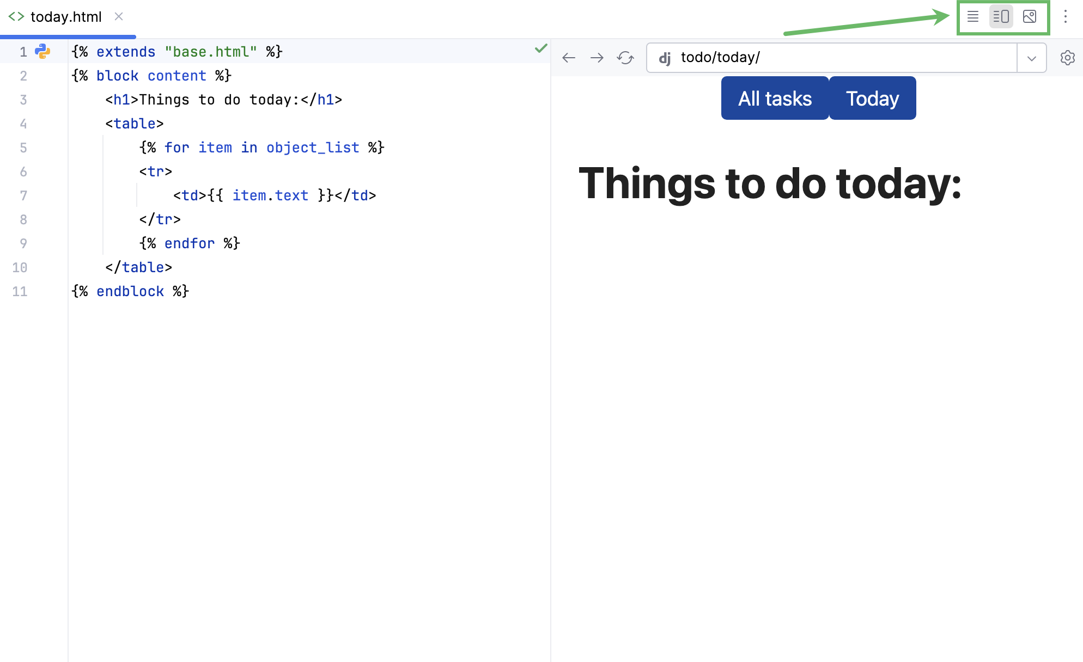Reload the page in the preview pane
The image size is (1083, 662).
[625, 57]
